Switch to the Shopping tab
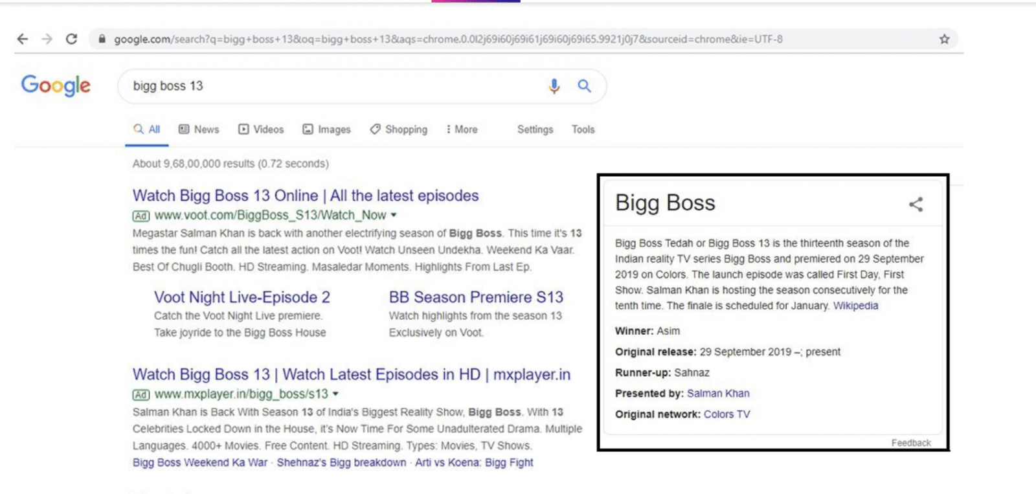The image size is (1036, 494). 398,129
